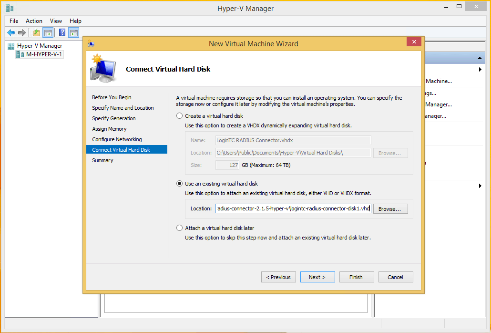Click the wizard icon in the dialog title bar
This screenshot has height=333, width=491.
click(x=91, y=44)
